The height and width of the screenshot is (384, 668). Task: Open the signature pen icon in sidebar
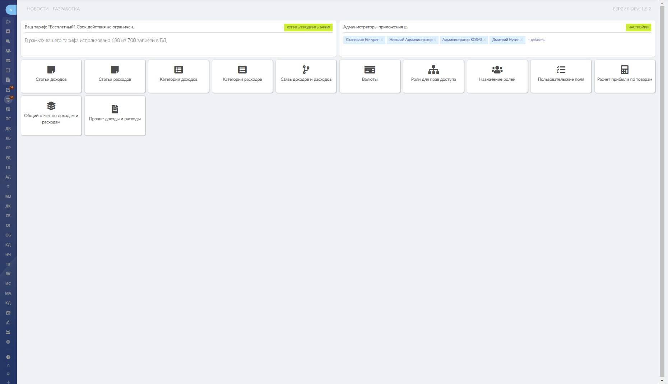tap(8, 322)
